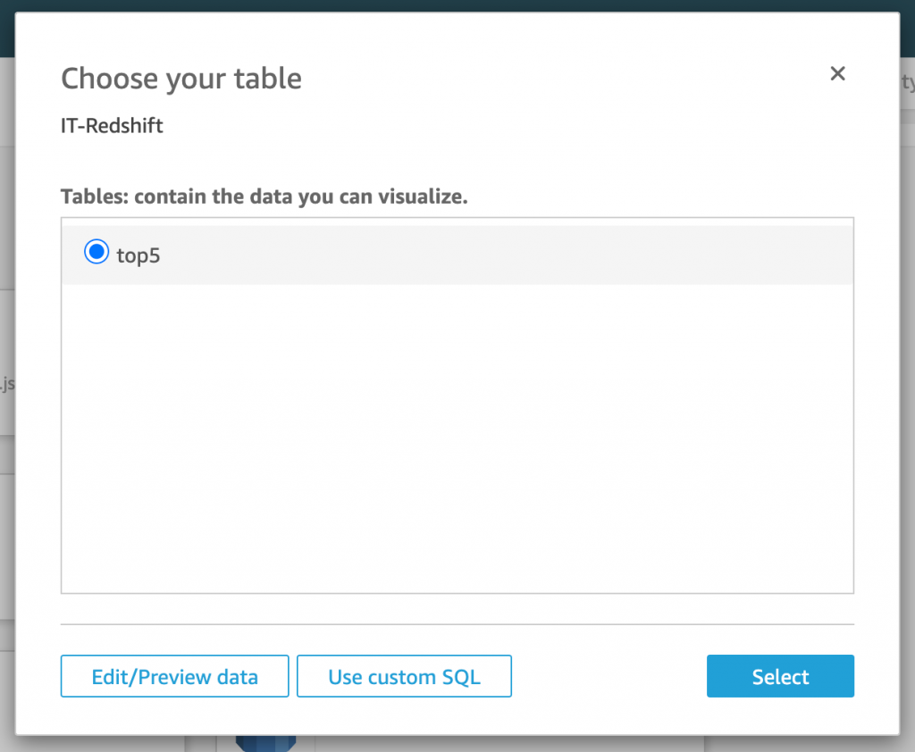Click the blue icon peeking below the dialog

265,742
